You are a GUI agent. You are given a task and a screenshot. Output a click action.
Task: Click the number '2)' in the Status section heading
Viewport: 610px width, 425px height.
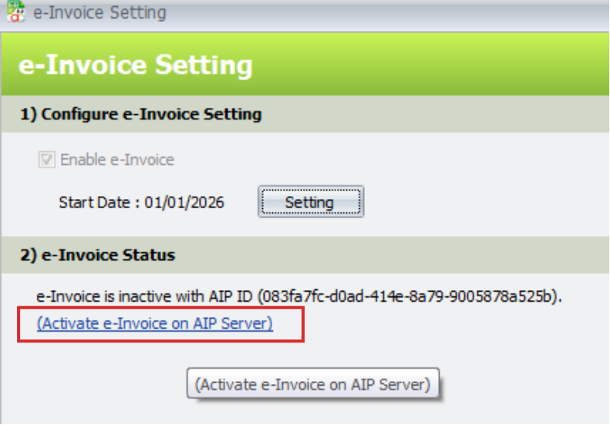[x=29, y=255]
